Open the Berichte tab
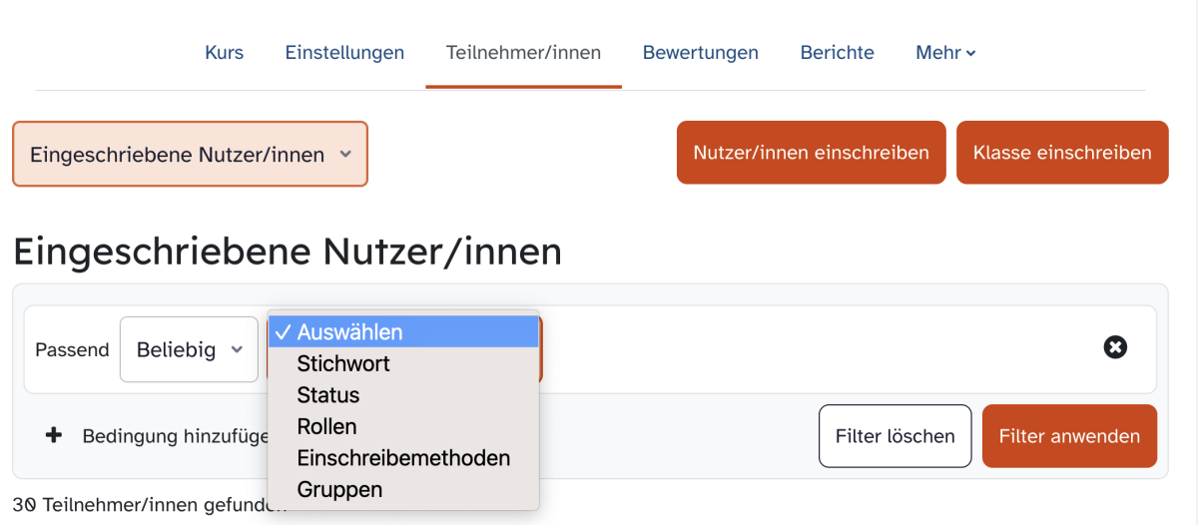 [837, 52]
